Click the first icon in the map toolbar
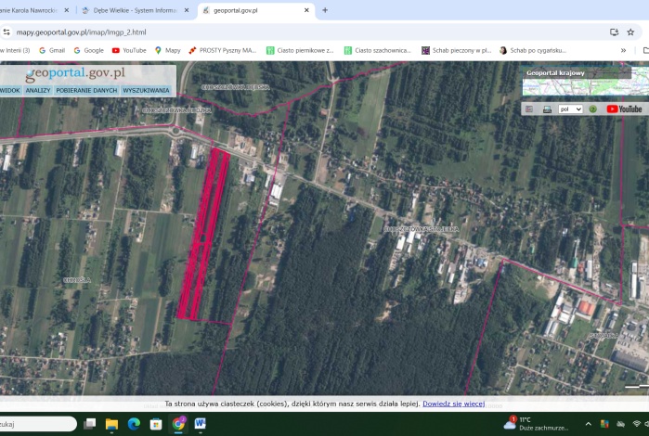This screenshot has height=436, width=649. [x=529, y=109]
